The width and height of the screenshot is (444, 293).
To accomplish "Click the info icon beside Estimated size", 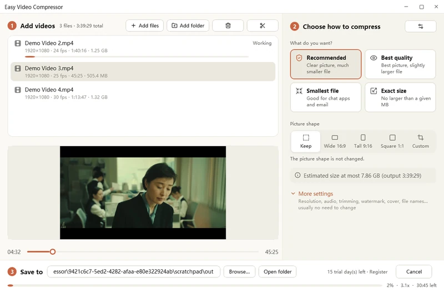I will coord(297,175).
